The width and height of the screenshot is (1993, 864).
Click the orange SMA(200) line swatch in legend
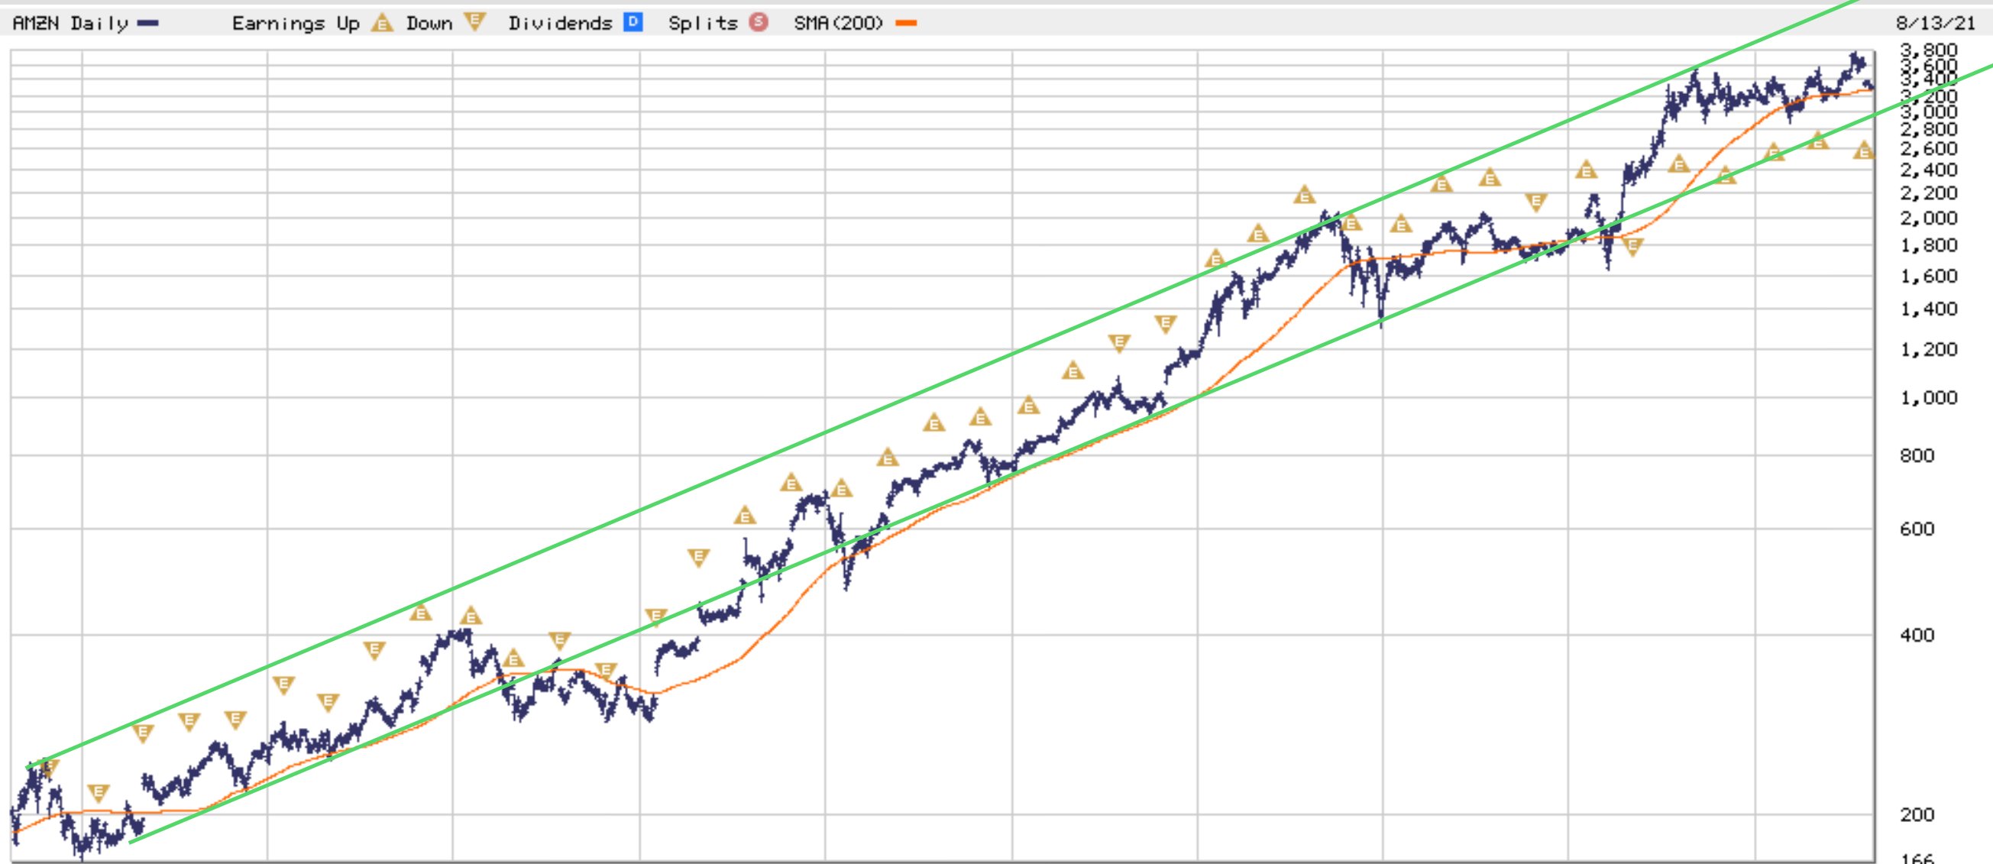pos(906,23)
